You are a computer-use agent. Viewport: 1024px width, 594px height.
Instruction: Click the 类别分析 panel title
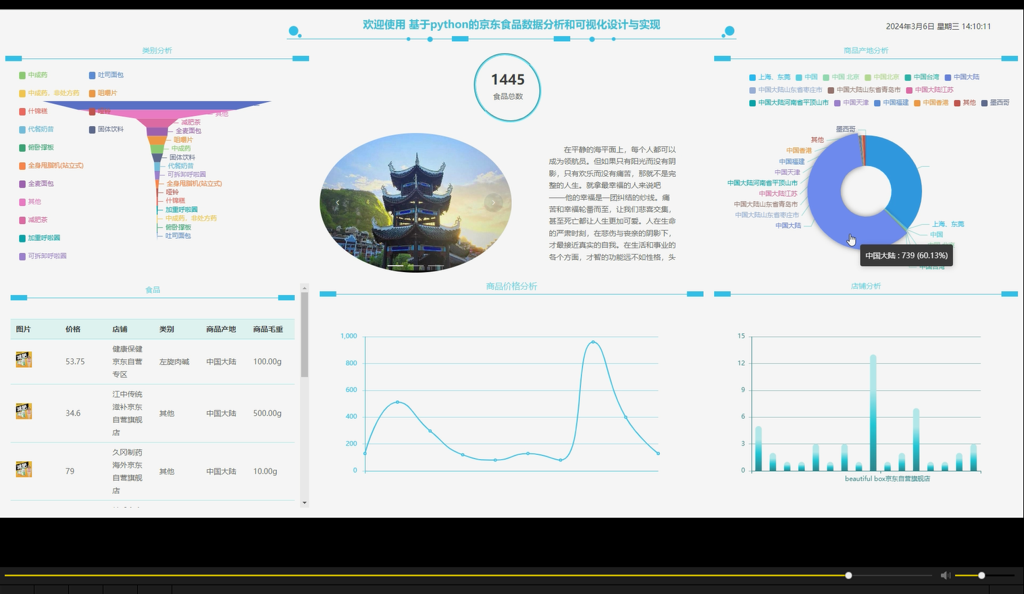pyautogui.click(x=156, y=50)
